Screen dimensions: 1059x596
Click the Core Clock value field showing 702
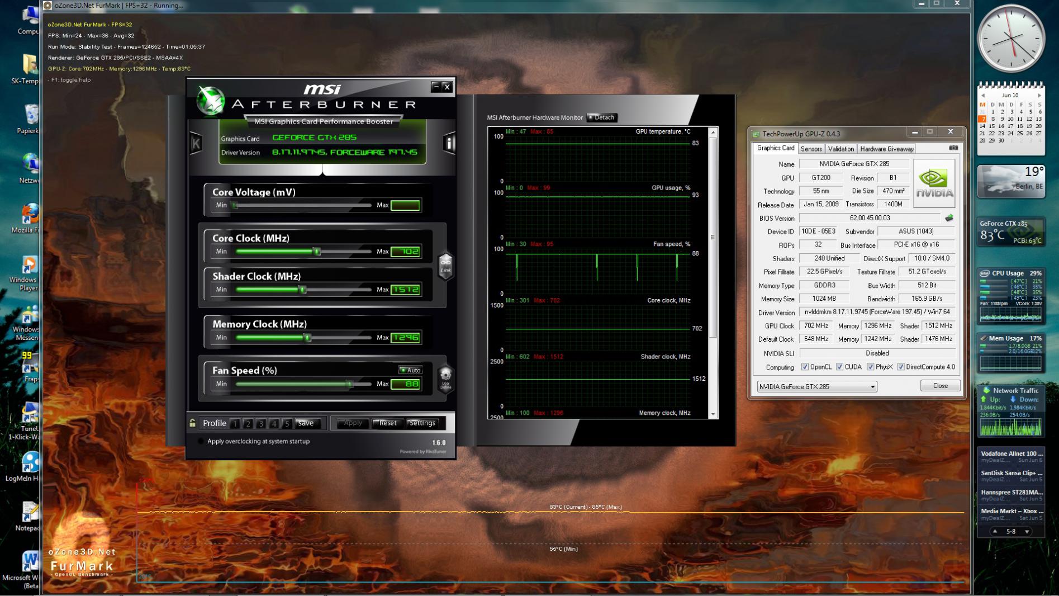tap(405, 252)
